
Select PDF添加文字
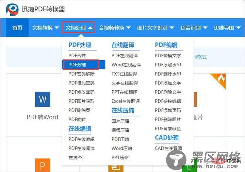click(x=168, y=83)
